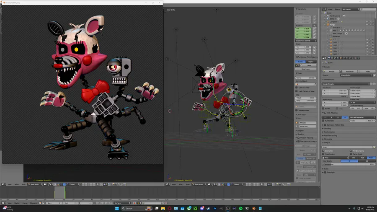Toggle Lock Camera to View checkbox
This screenshot has width=377, height=212.
click(297, 91)
